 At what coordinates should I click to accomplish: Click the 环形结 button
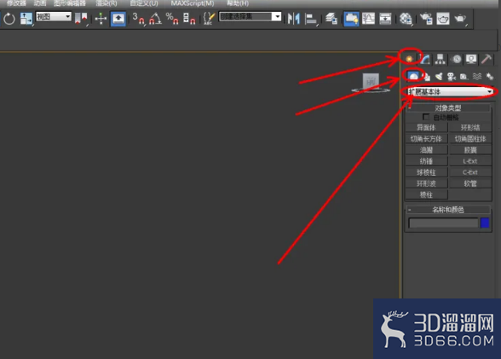[x=470, y=128]
